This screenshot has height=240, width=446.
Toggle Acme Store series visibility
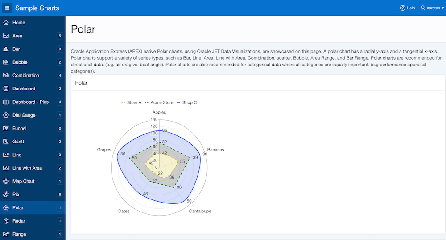pos(159,103)
